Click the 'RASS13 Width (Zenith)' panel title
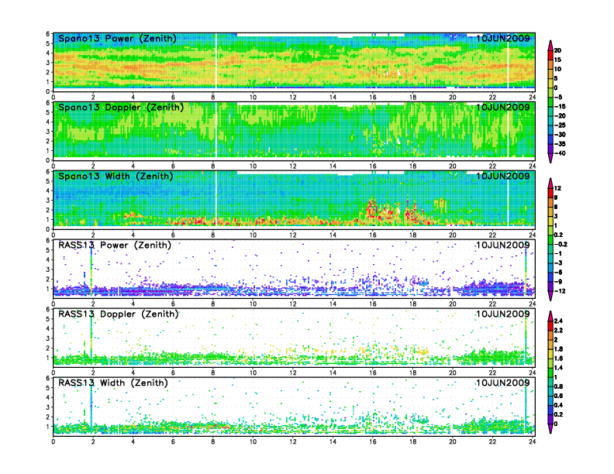The height and width of the screenshot is (474, 614). tap(113, 383)
